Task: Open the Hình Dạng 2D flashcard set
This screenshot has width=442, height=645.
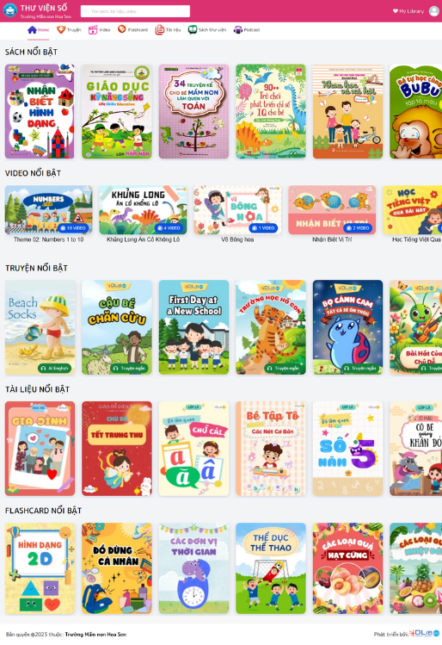Action: click(x=40, y=568)
